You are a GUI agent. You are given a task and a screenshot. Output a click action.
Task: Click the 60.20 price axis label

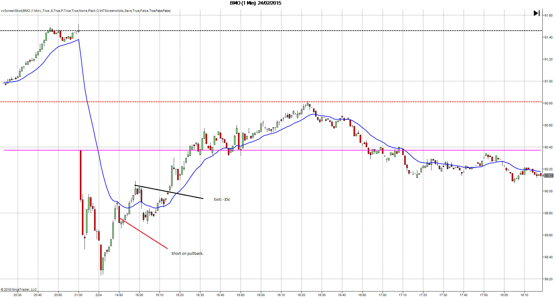click(548, 169)
